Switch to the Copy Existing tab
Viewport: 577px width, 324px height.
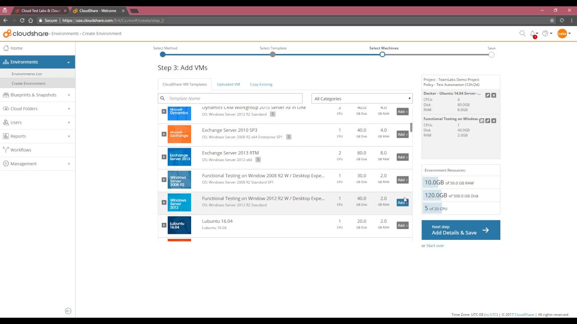pyautogui.click(x=261, y=84)
